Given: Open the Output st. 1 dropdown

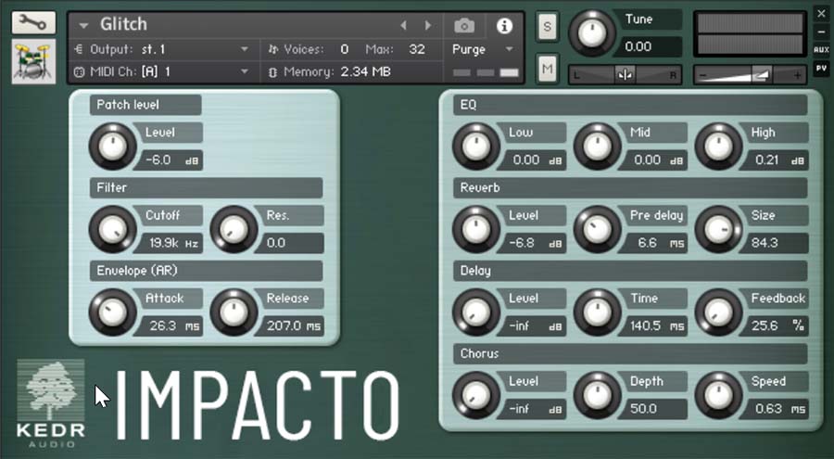Looking at the screenshot, I should (x=161, y=49).
